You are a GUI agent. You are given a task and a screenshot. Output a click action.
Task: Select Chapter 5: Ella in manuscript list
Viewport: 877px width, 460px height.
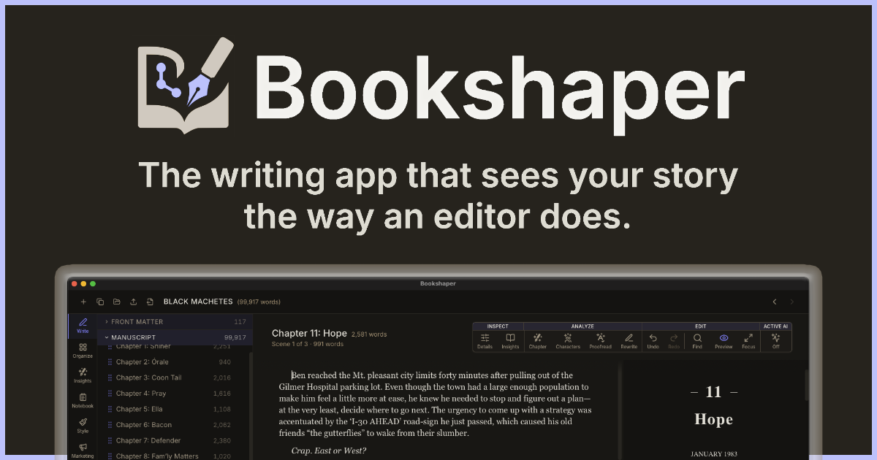(x=139, y=409)
